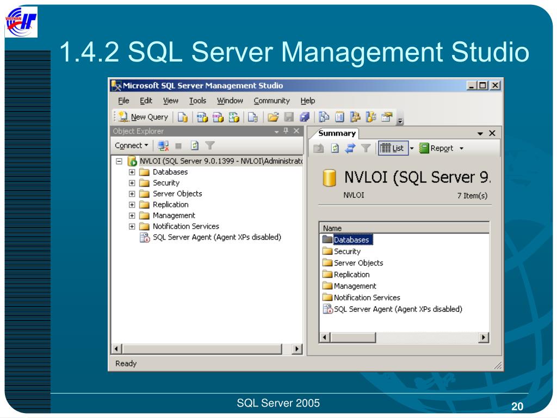Expand the Server Objects tree node
This screenshot has height=418, width=557.
coord(132,194)
